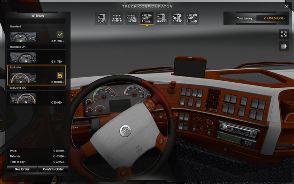
Task: Open the truck cabin configuration icon
Action: coord(102,18)
